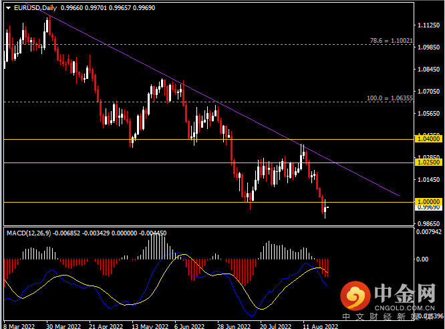This screenshot has height=329, width=445.
Task: Click the 1.08450 price scale value
Action: [x=428, y=70]
